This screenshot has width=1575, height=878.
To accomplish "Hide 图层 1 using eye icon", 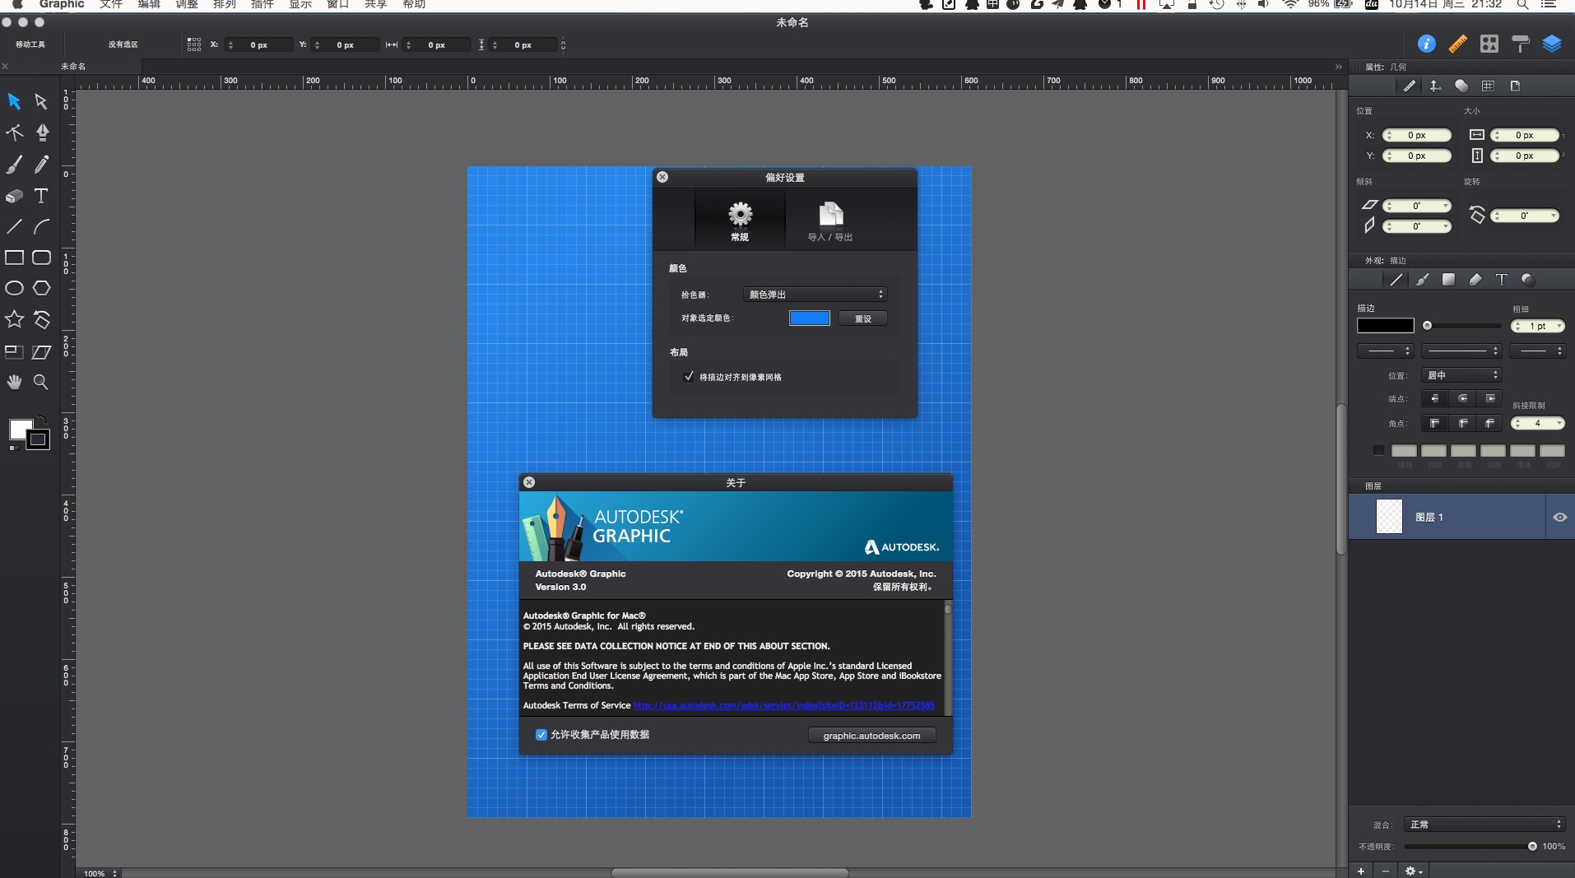I will [1559, 517].
